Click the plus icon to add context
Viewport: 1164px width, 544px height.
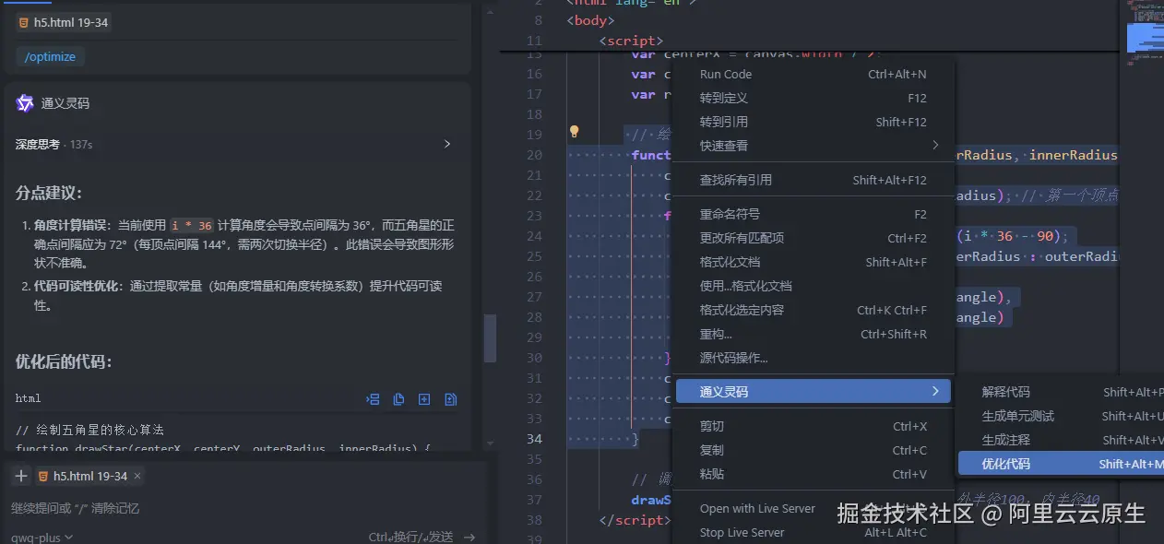click(x=21, y=476)
